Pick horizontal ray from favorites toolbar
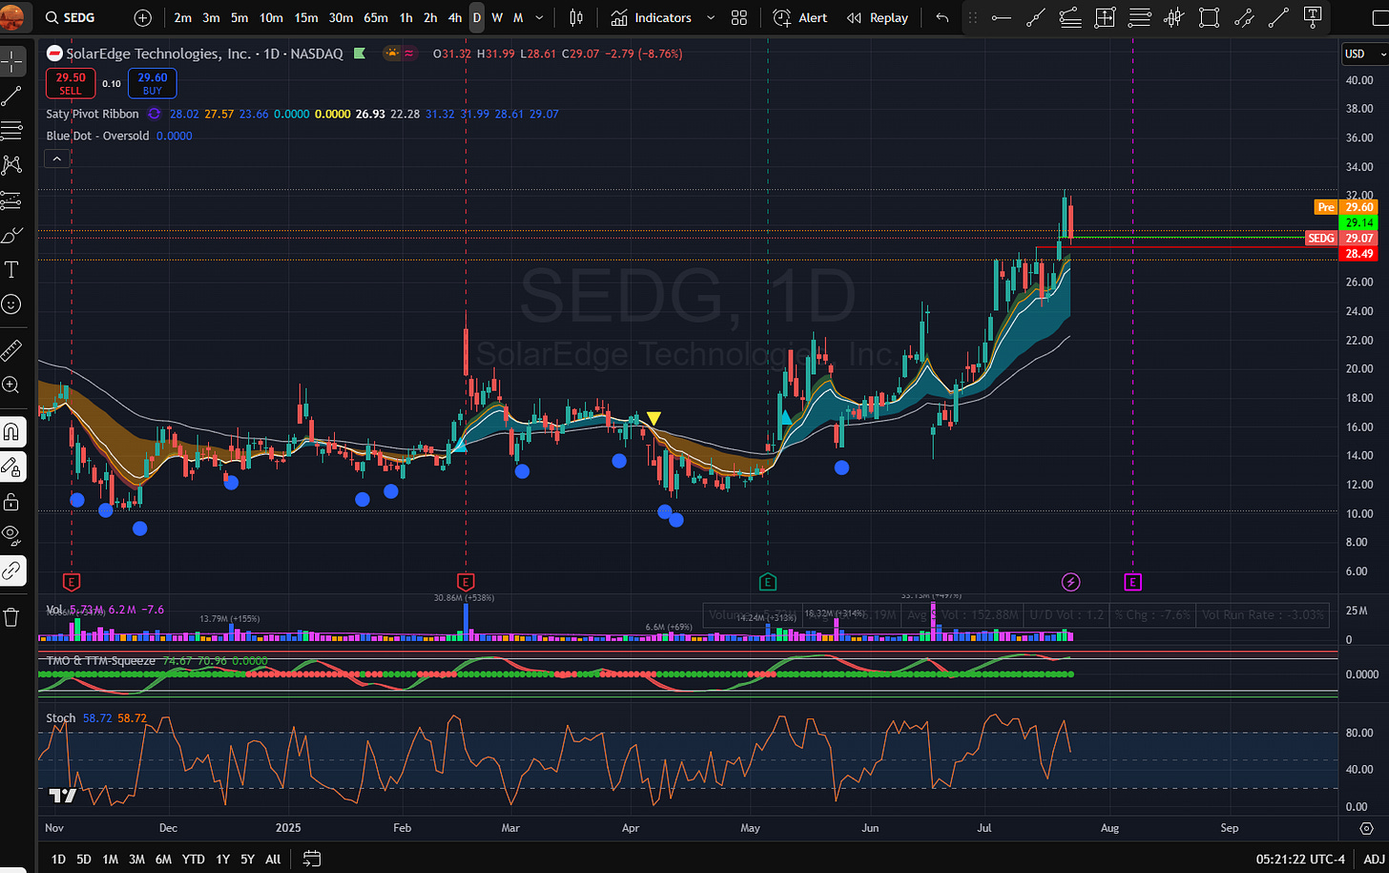The image size is (1389, 873). 1001,17
